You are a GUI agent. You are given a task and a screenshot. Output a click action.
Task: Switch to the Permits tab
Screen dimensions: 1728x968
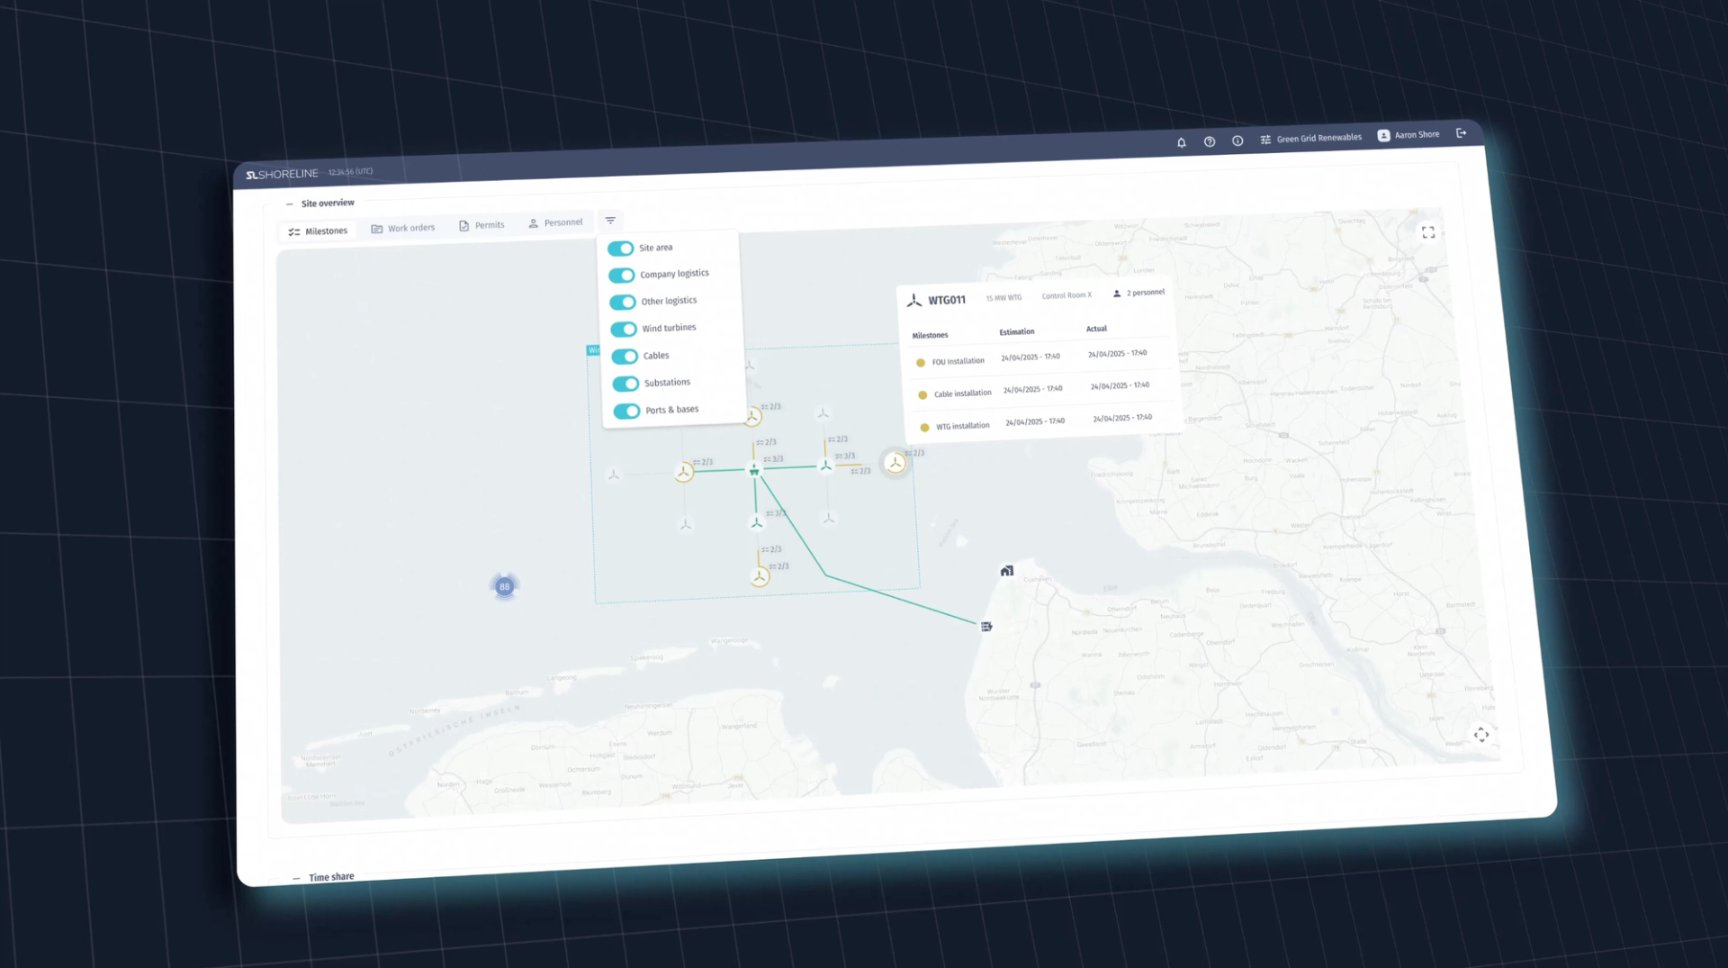[x=481, y=225]
